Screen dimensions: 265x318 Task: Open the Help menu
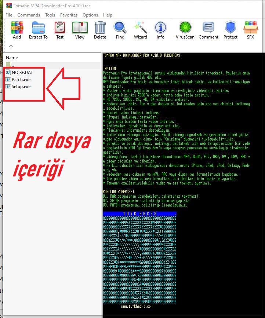pos(108,15)
